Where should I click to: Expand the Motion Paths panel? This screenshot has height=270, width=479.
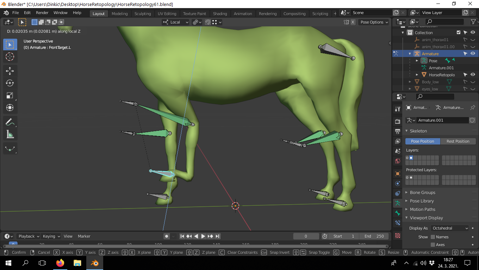(x=423, y=210)
